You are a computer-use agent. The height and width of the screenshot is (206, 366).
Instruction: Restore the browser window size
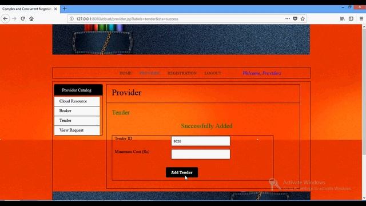[x=349, y=7]
